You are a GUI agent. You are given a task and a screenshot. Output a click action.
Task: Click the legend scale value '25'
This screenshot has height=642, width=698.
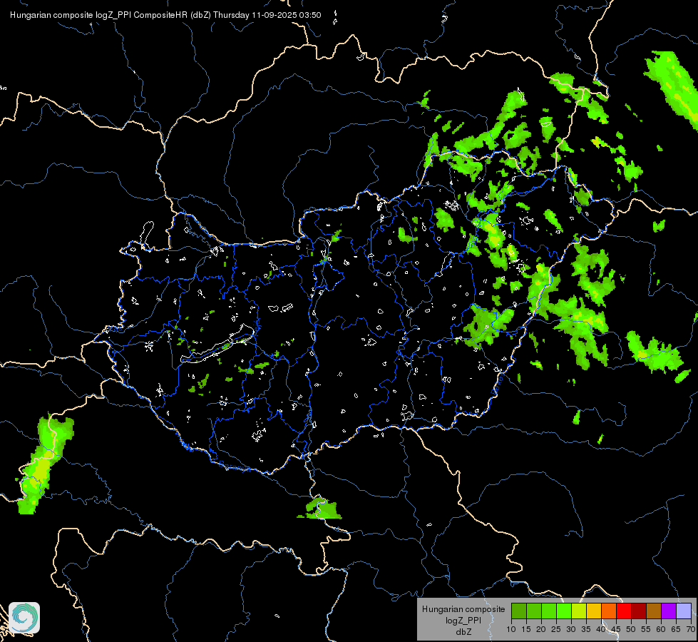point(556,629)
